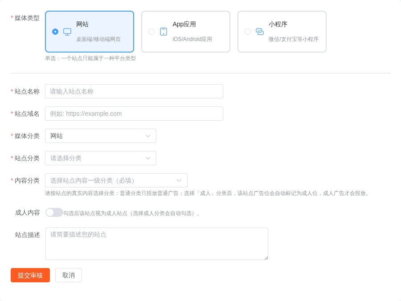401x301 pixels.
Task: Open the 内容分类 first-level category dropdown
Action: click(x=116, y=180)
